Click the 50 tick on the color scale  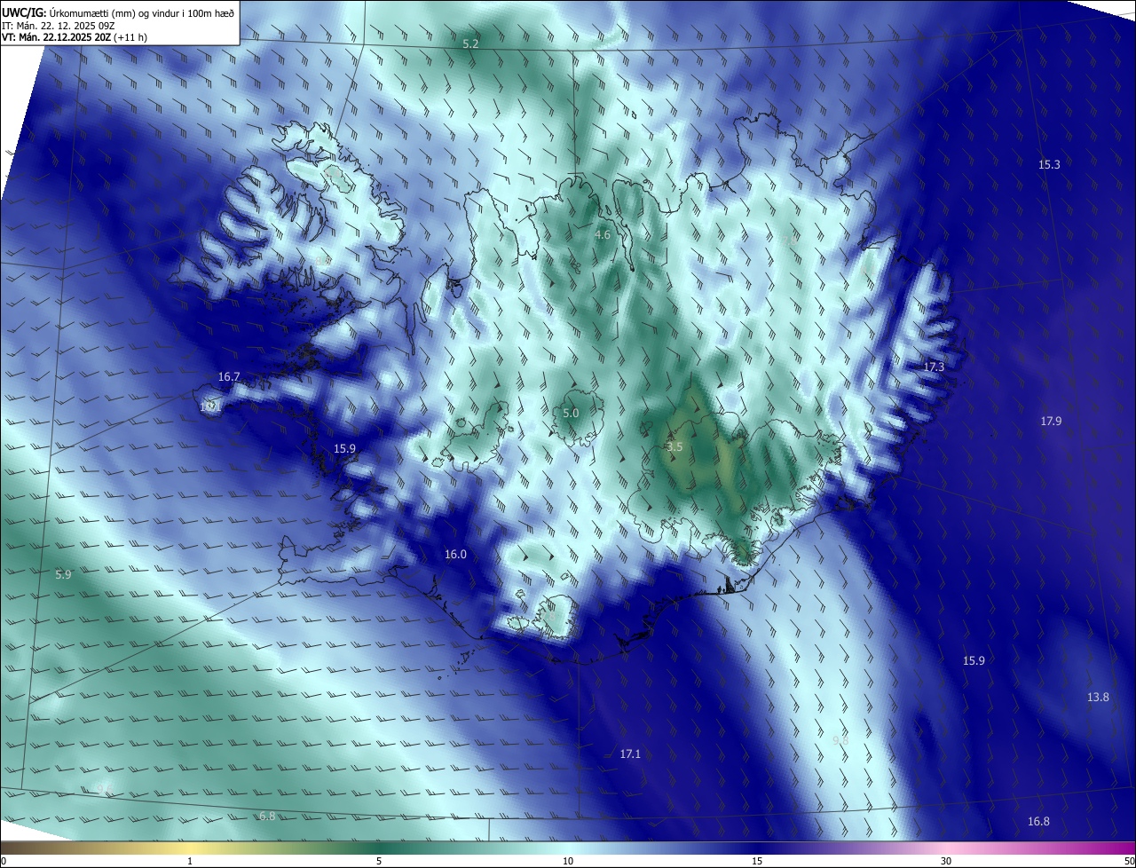tap(1129, 861)
